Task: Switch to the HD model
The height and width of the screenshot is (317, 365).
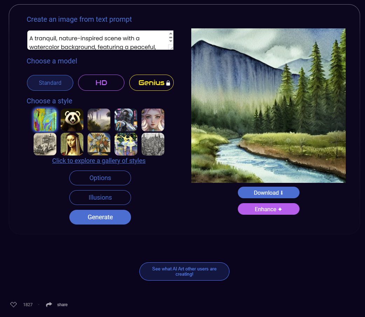Action: pyautogui.click(x=101, y=83)
